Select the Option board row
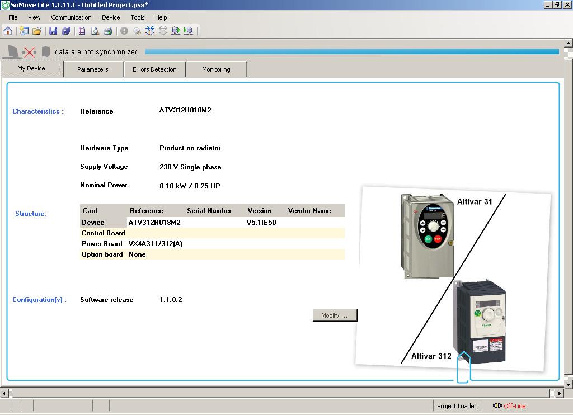The height and width of the screenshot is (415, 573). click(212, 254)
